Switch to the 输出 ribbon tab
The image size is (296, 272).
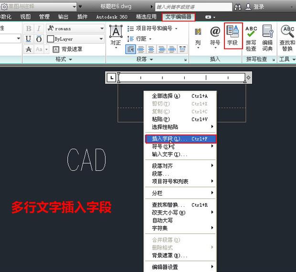tap(63, 17)
